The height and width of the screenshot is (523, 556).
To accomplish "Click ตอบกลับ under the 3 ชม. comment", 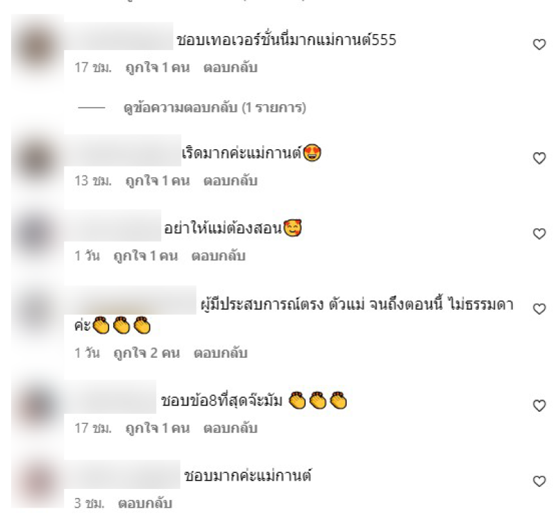I will click(145, 503).
